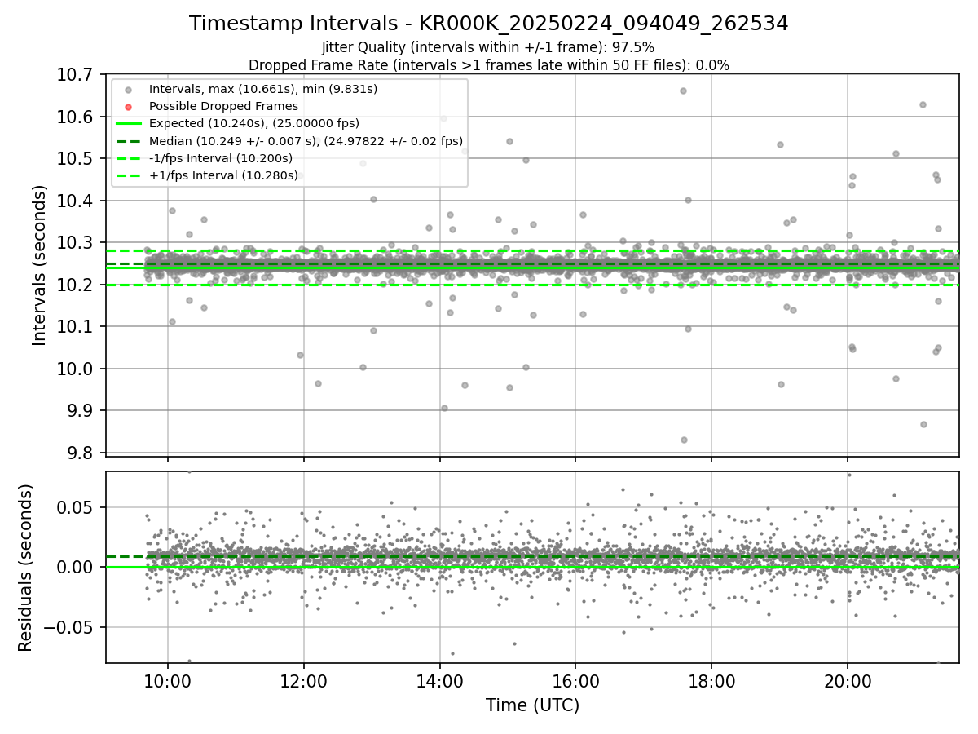Click the maximum interval data point near 10.66 seconds
The height and width of the screenshot is (734, 978).
click(683, 91)
